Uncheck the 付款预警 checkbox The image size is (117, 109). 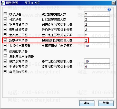(x=5, y=19)
